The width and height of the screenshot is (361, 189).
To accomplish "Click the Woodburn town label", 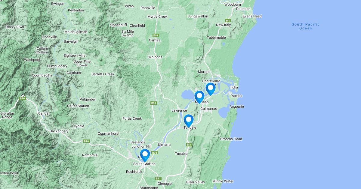I will click(x=232, y=4).
